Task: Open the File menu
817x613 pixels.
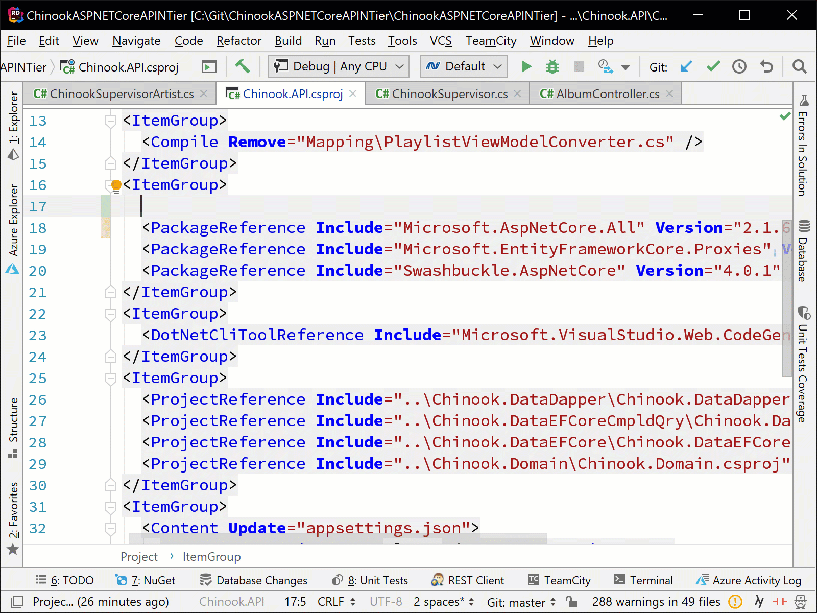Action: pos(16,41)
